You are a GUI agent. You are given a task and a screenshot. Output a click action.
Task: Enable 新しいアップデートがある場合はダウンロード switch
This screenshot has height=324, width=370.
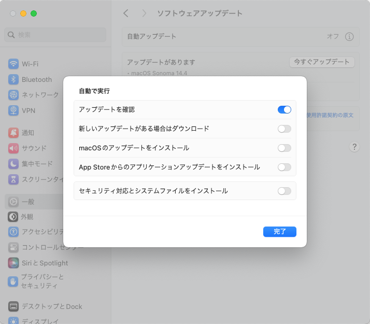pyautogui.click(x=284, y=129)
